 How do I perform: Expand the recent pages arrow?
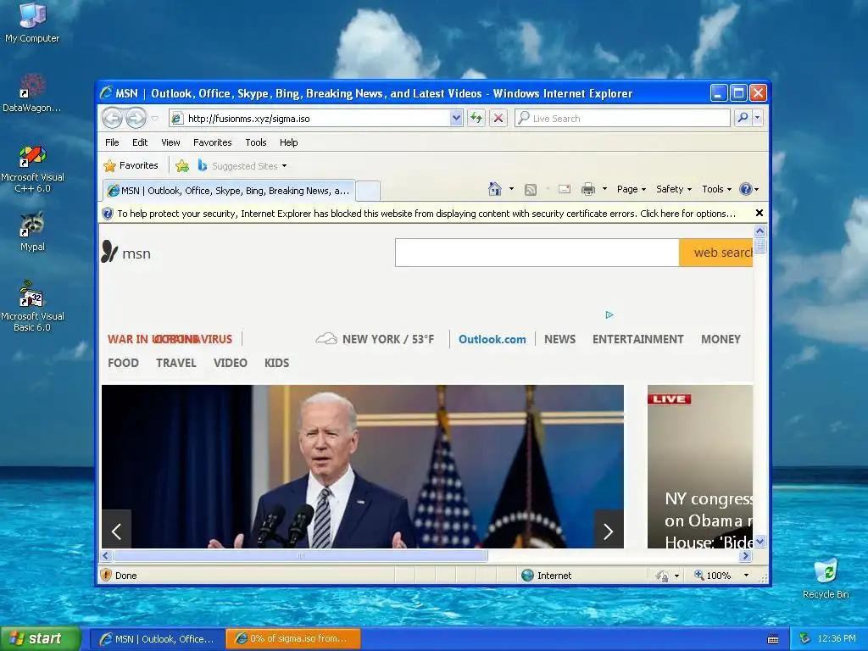(155, 118)
